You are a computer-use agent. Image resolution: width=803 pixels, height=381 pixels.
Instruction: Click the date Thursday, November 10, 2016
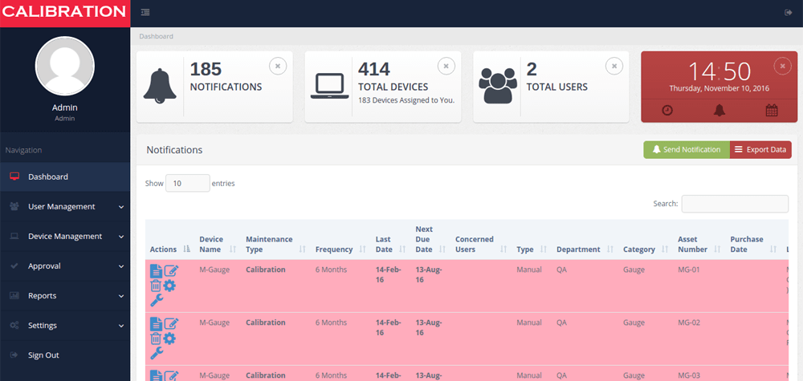pyautogui.click(x=719, y=88)
